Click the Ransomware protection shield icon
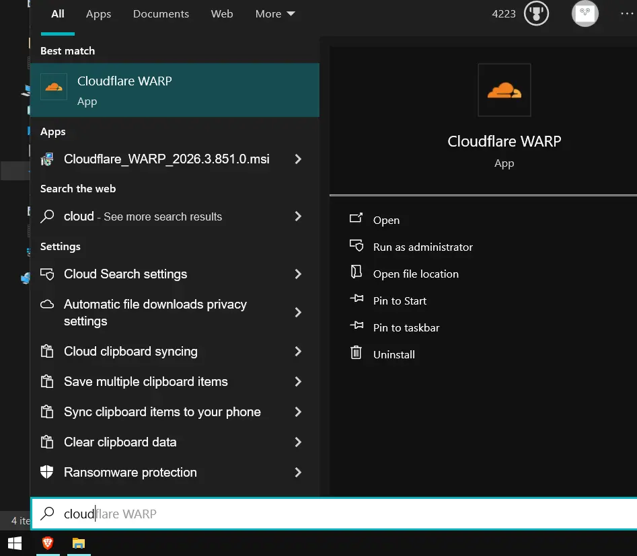The height and width of the screenshot is (556, 637). [47, 472]
